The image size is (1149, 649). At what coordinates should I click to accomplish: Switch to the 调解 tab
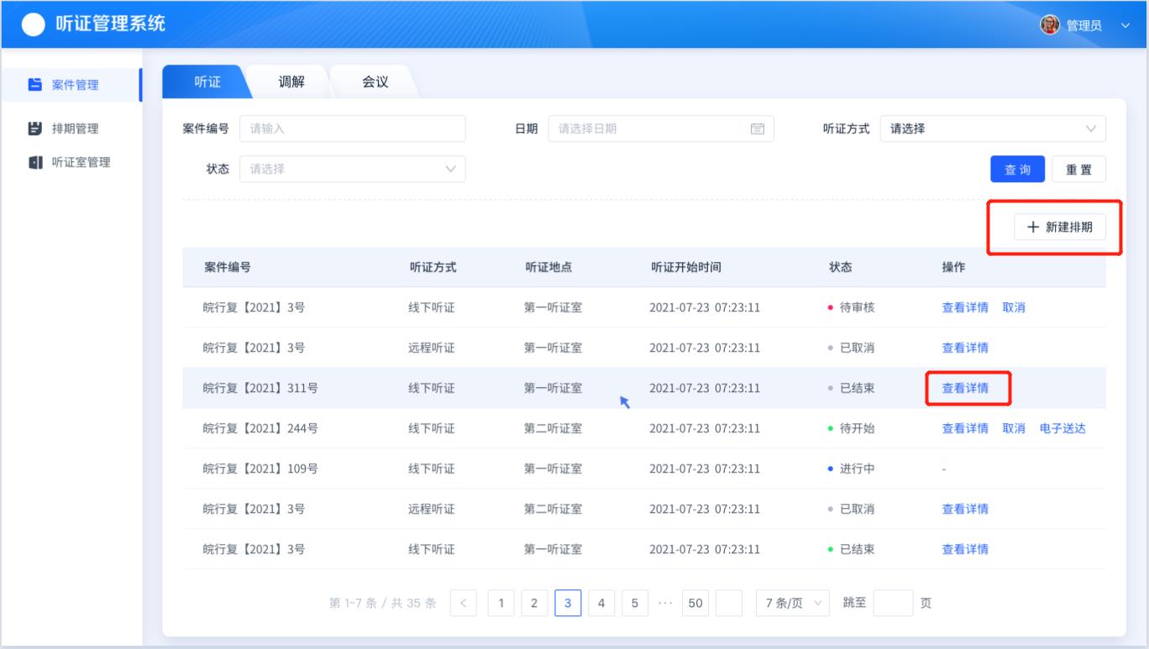(291, 81)
